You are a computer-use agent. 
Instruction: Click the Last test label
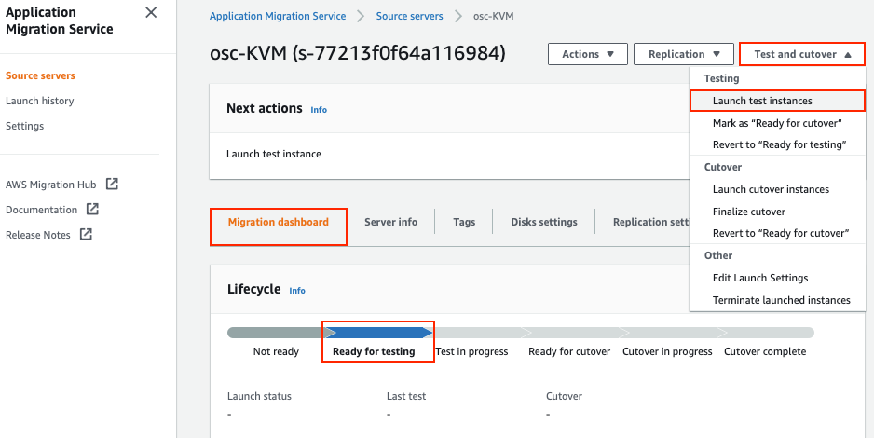pyautogui.click(x=406, y=396)
